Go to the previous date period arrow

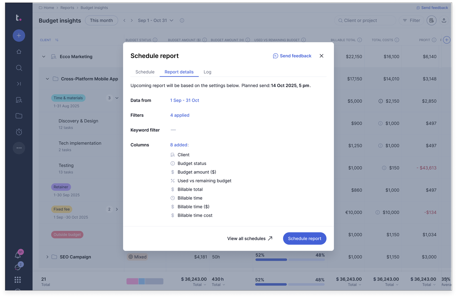click(124, 21)
